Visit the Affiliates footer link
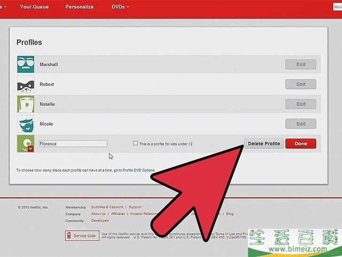Image resolution: width=342 pixels, height=257 pixels. click(x=118, y=214)
